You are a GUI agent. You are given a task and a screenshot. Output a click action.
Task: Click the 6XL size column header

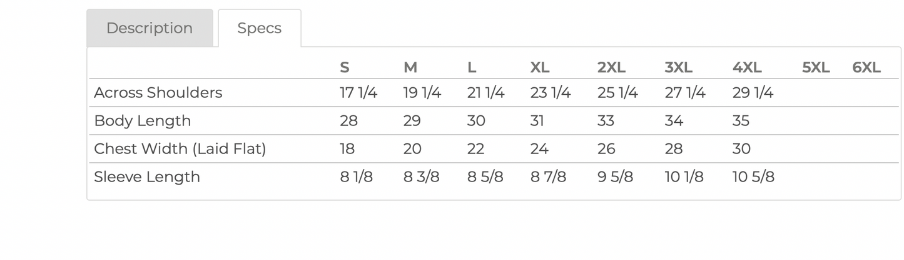tap(866, 67)
